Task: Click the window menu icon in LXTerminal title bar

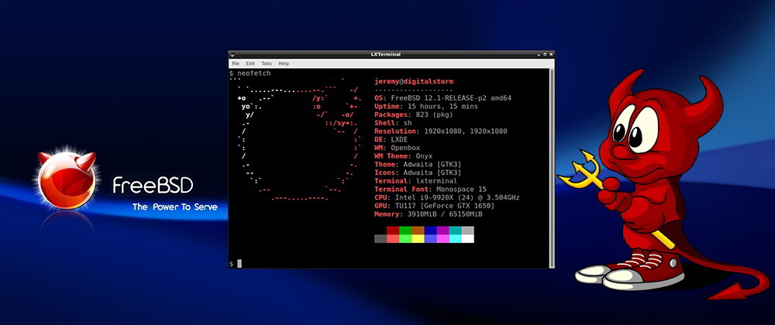Action: click(x=232, y=55)
